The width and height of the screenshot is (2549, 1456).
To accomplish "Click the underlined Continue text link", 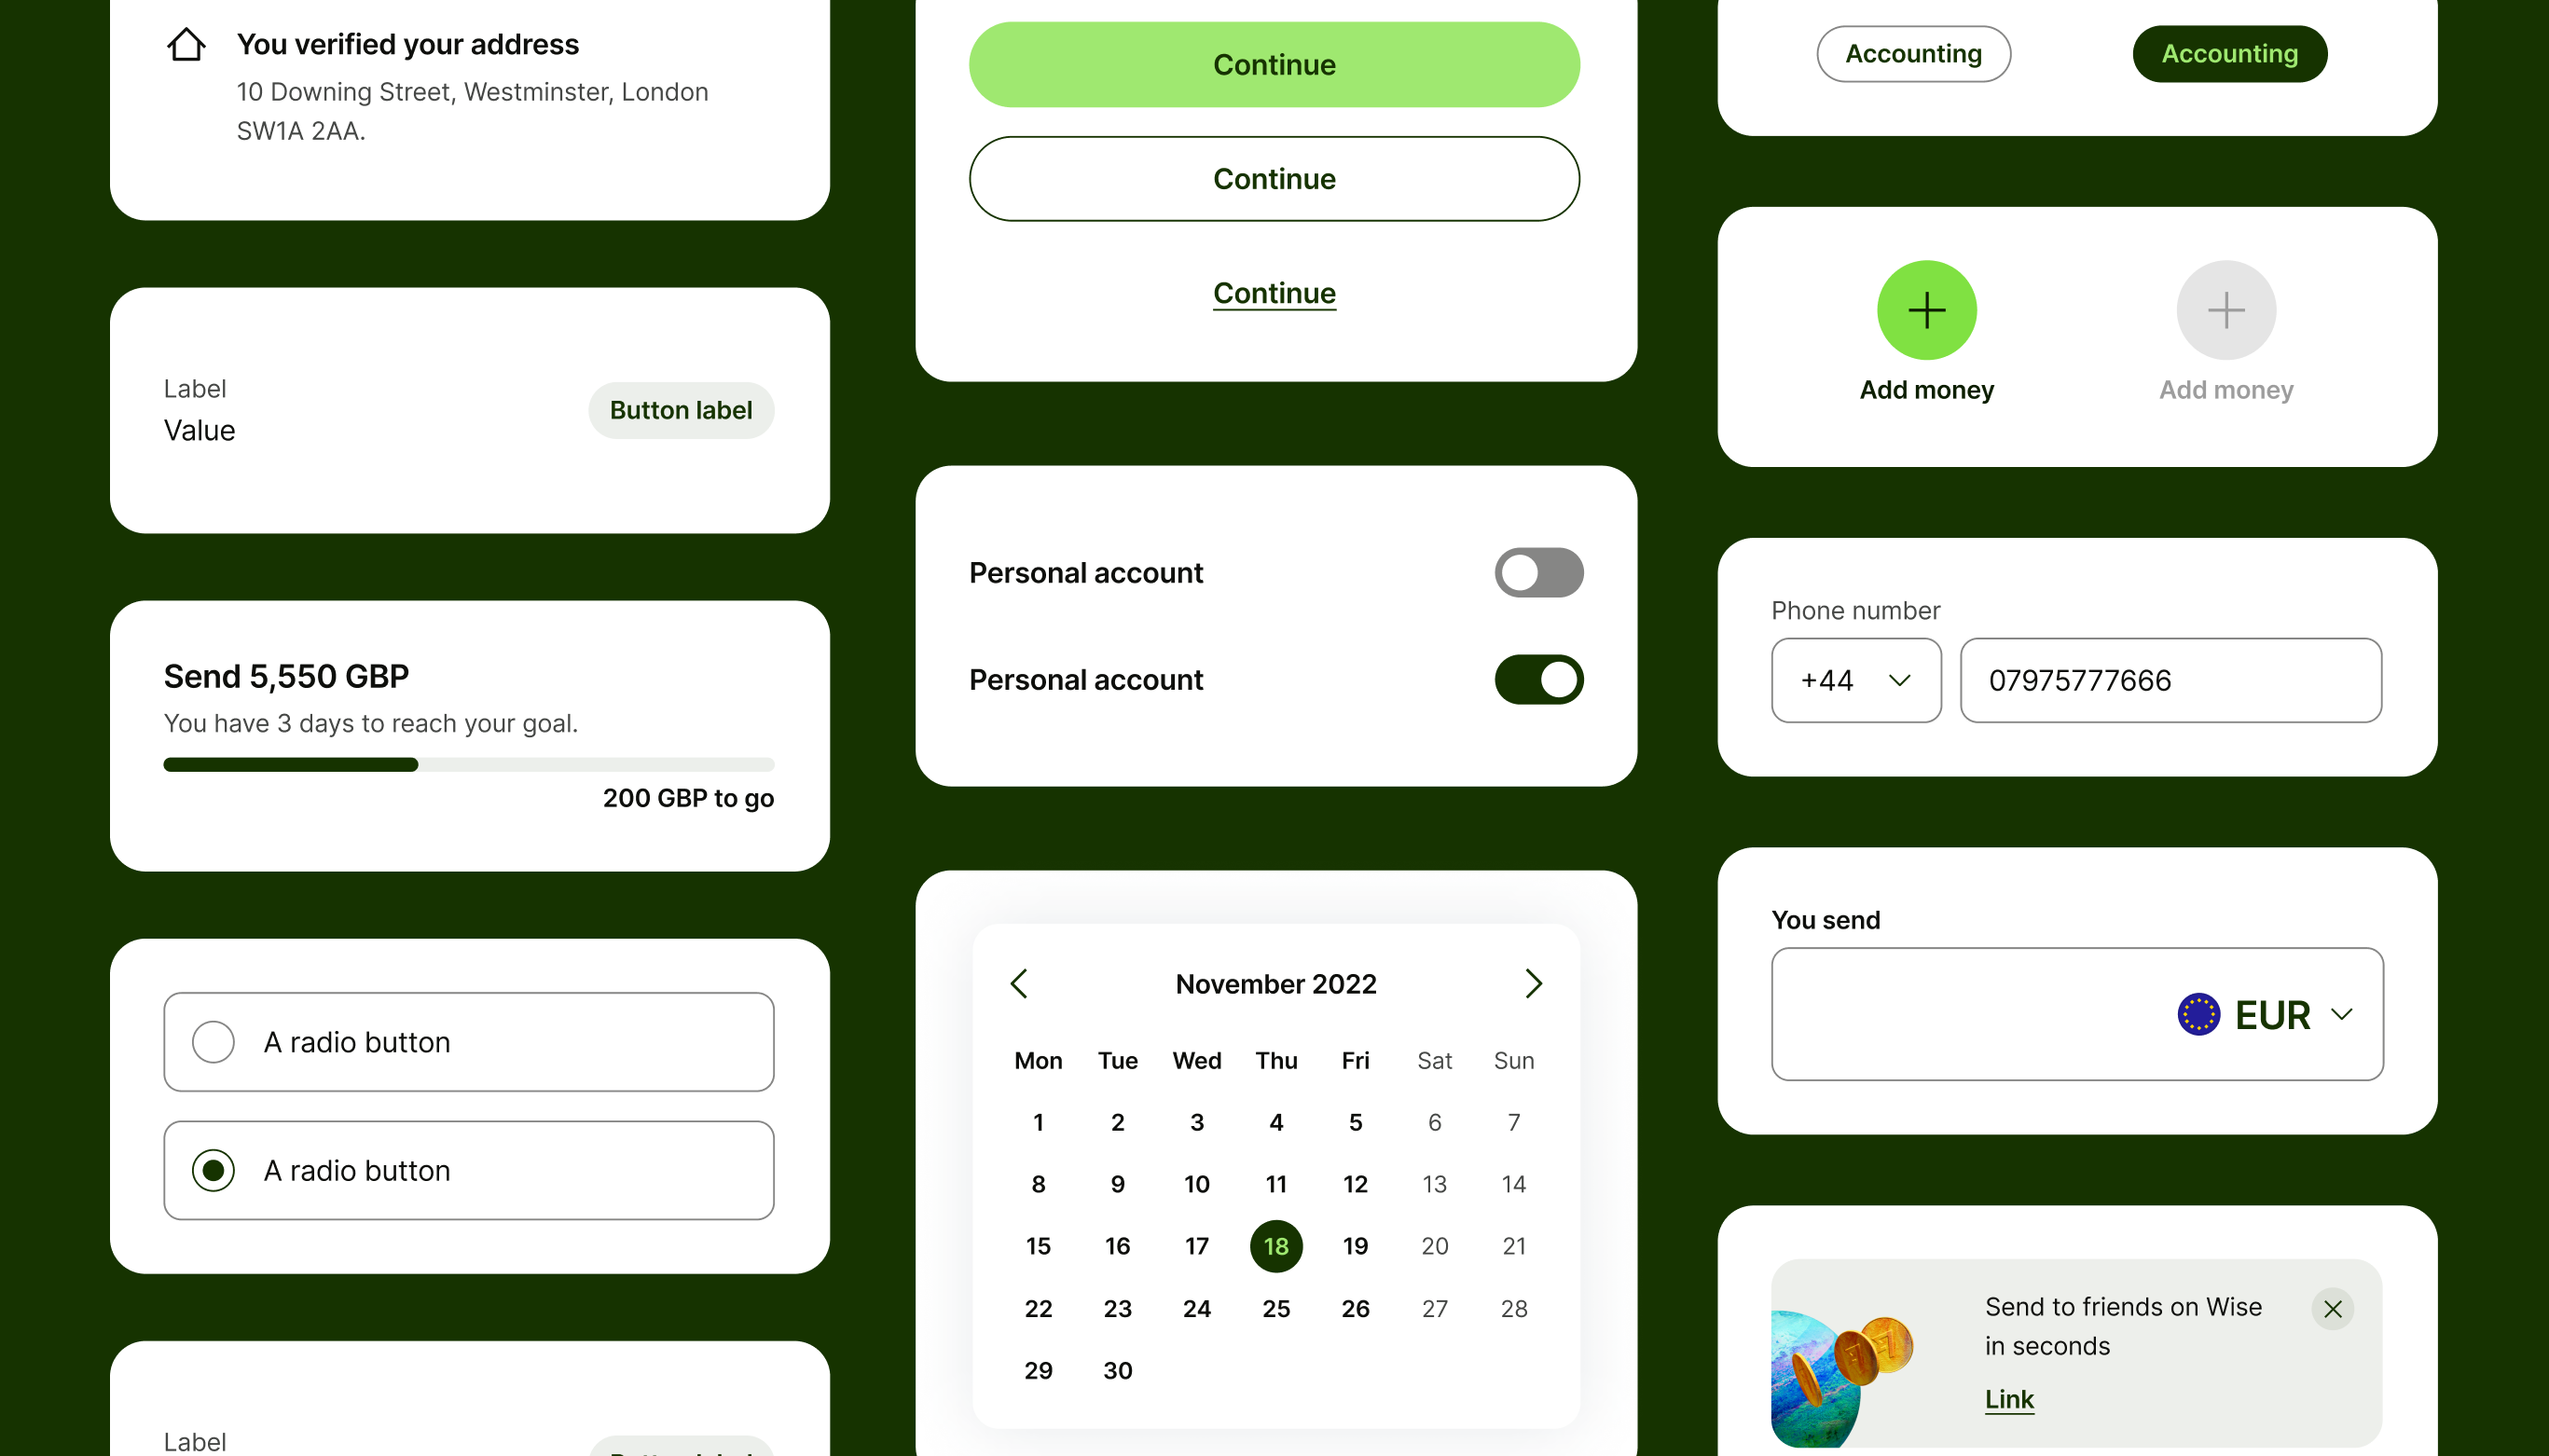I will (1274, 293).
